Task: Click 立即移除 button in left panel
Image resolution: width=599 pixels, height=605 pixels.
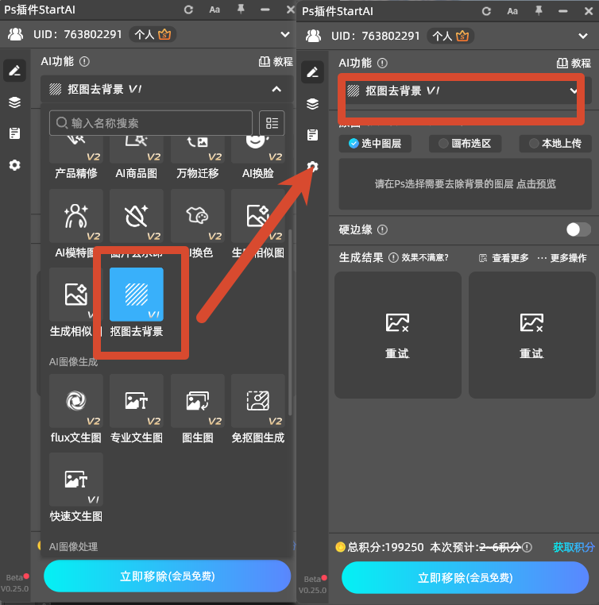Action: (167, 576)
